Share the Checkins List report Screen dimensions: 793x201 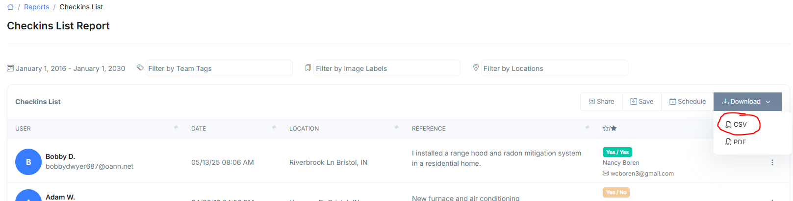pyautogui.click(x=601, y=102)
